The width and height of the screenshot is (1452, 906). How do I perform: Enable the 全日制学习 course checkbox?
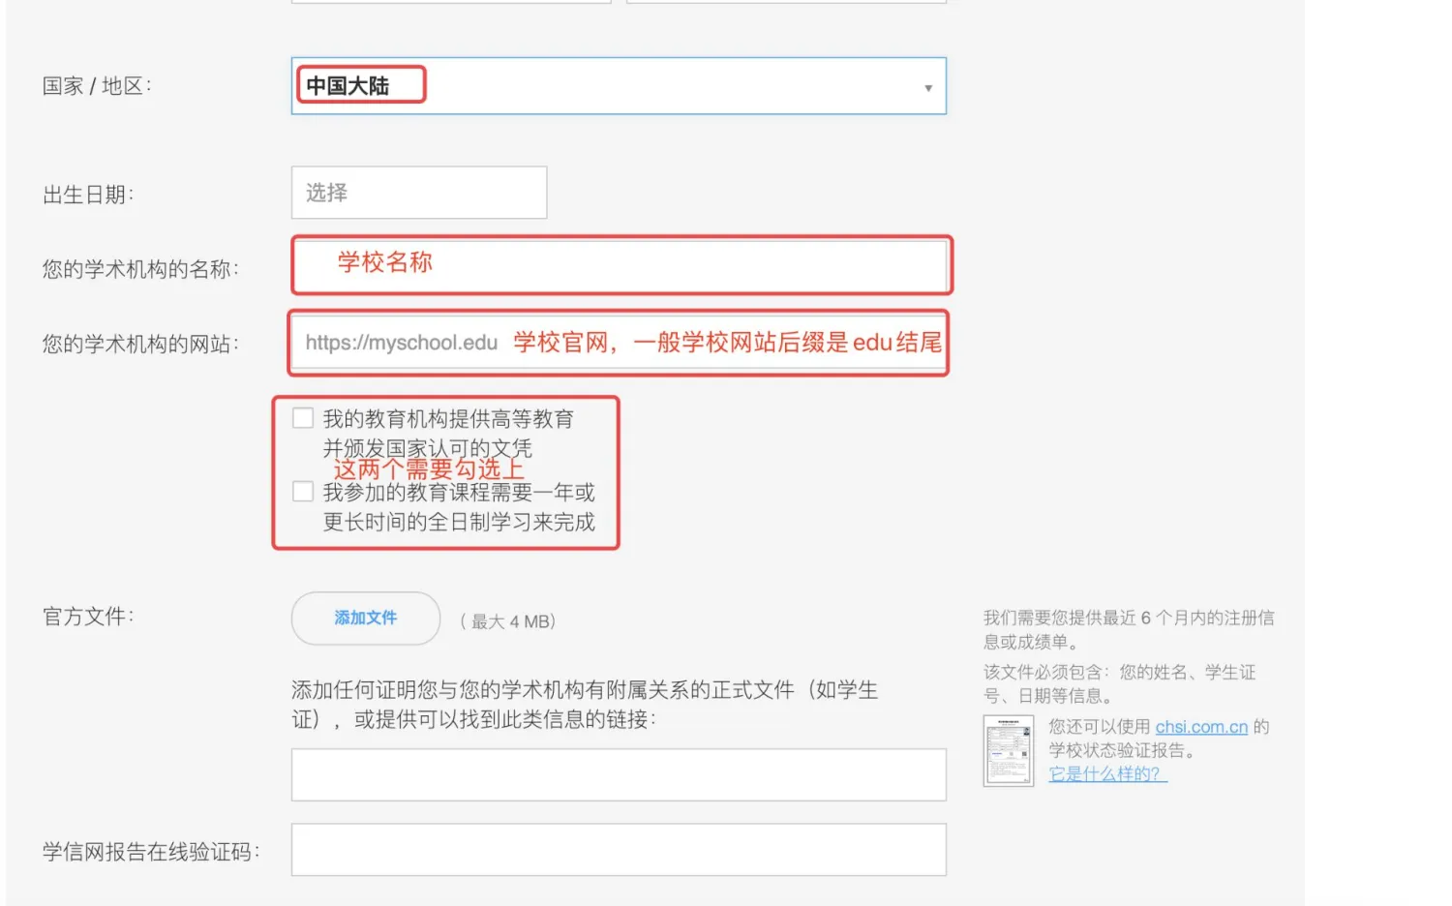pyautogui.click(x=303, y=492)
